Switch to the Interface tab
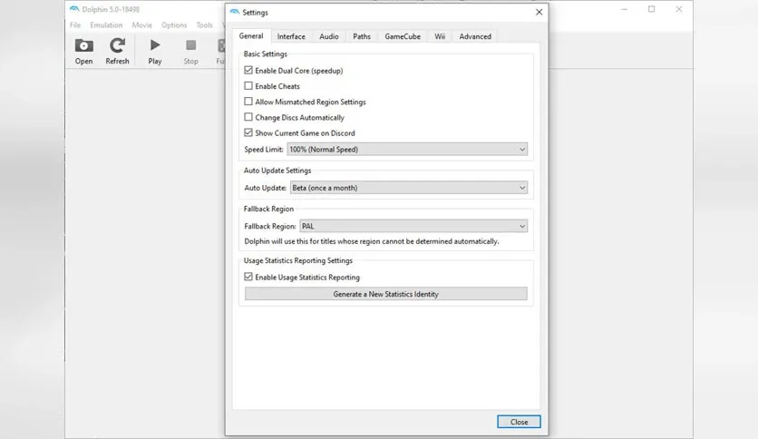This screenshot has width=758, height=439. 291,36
